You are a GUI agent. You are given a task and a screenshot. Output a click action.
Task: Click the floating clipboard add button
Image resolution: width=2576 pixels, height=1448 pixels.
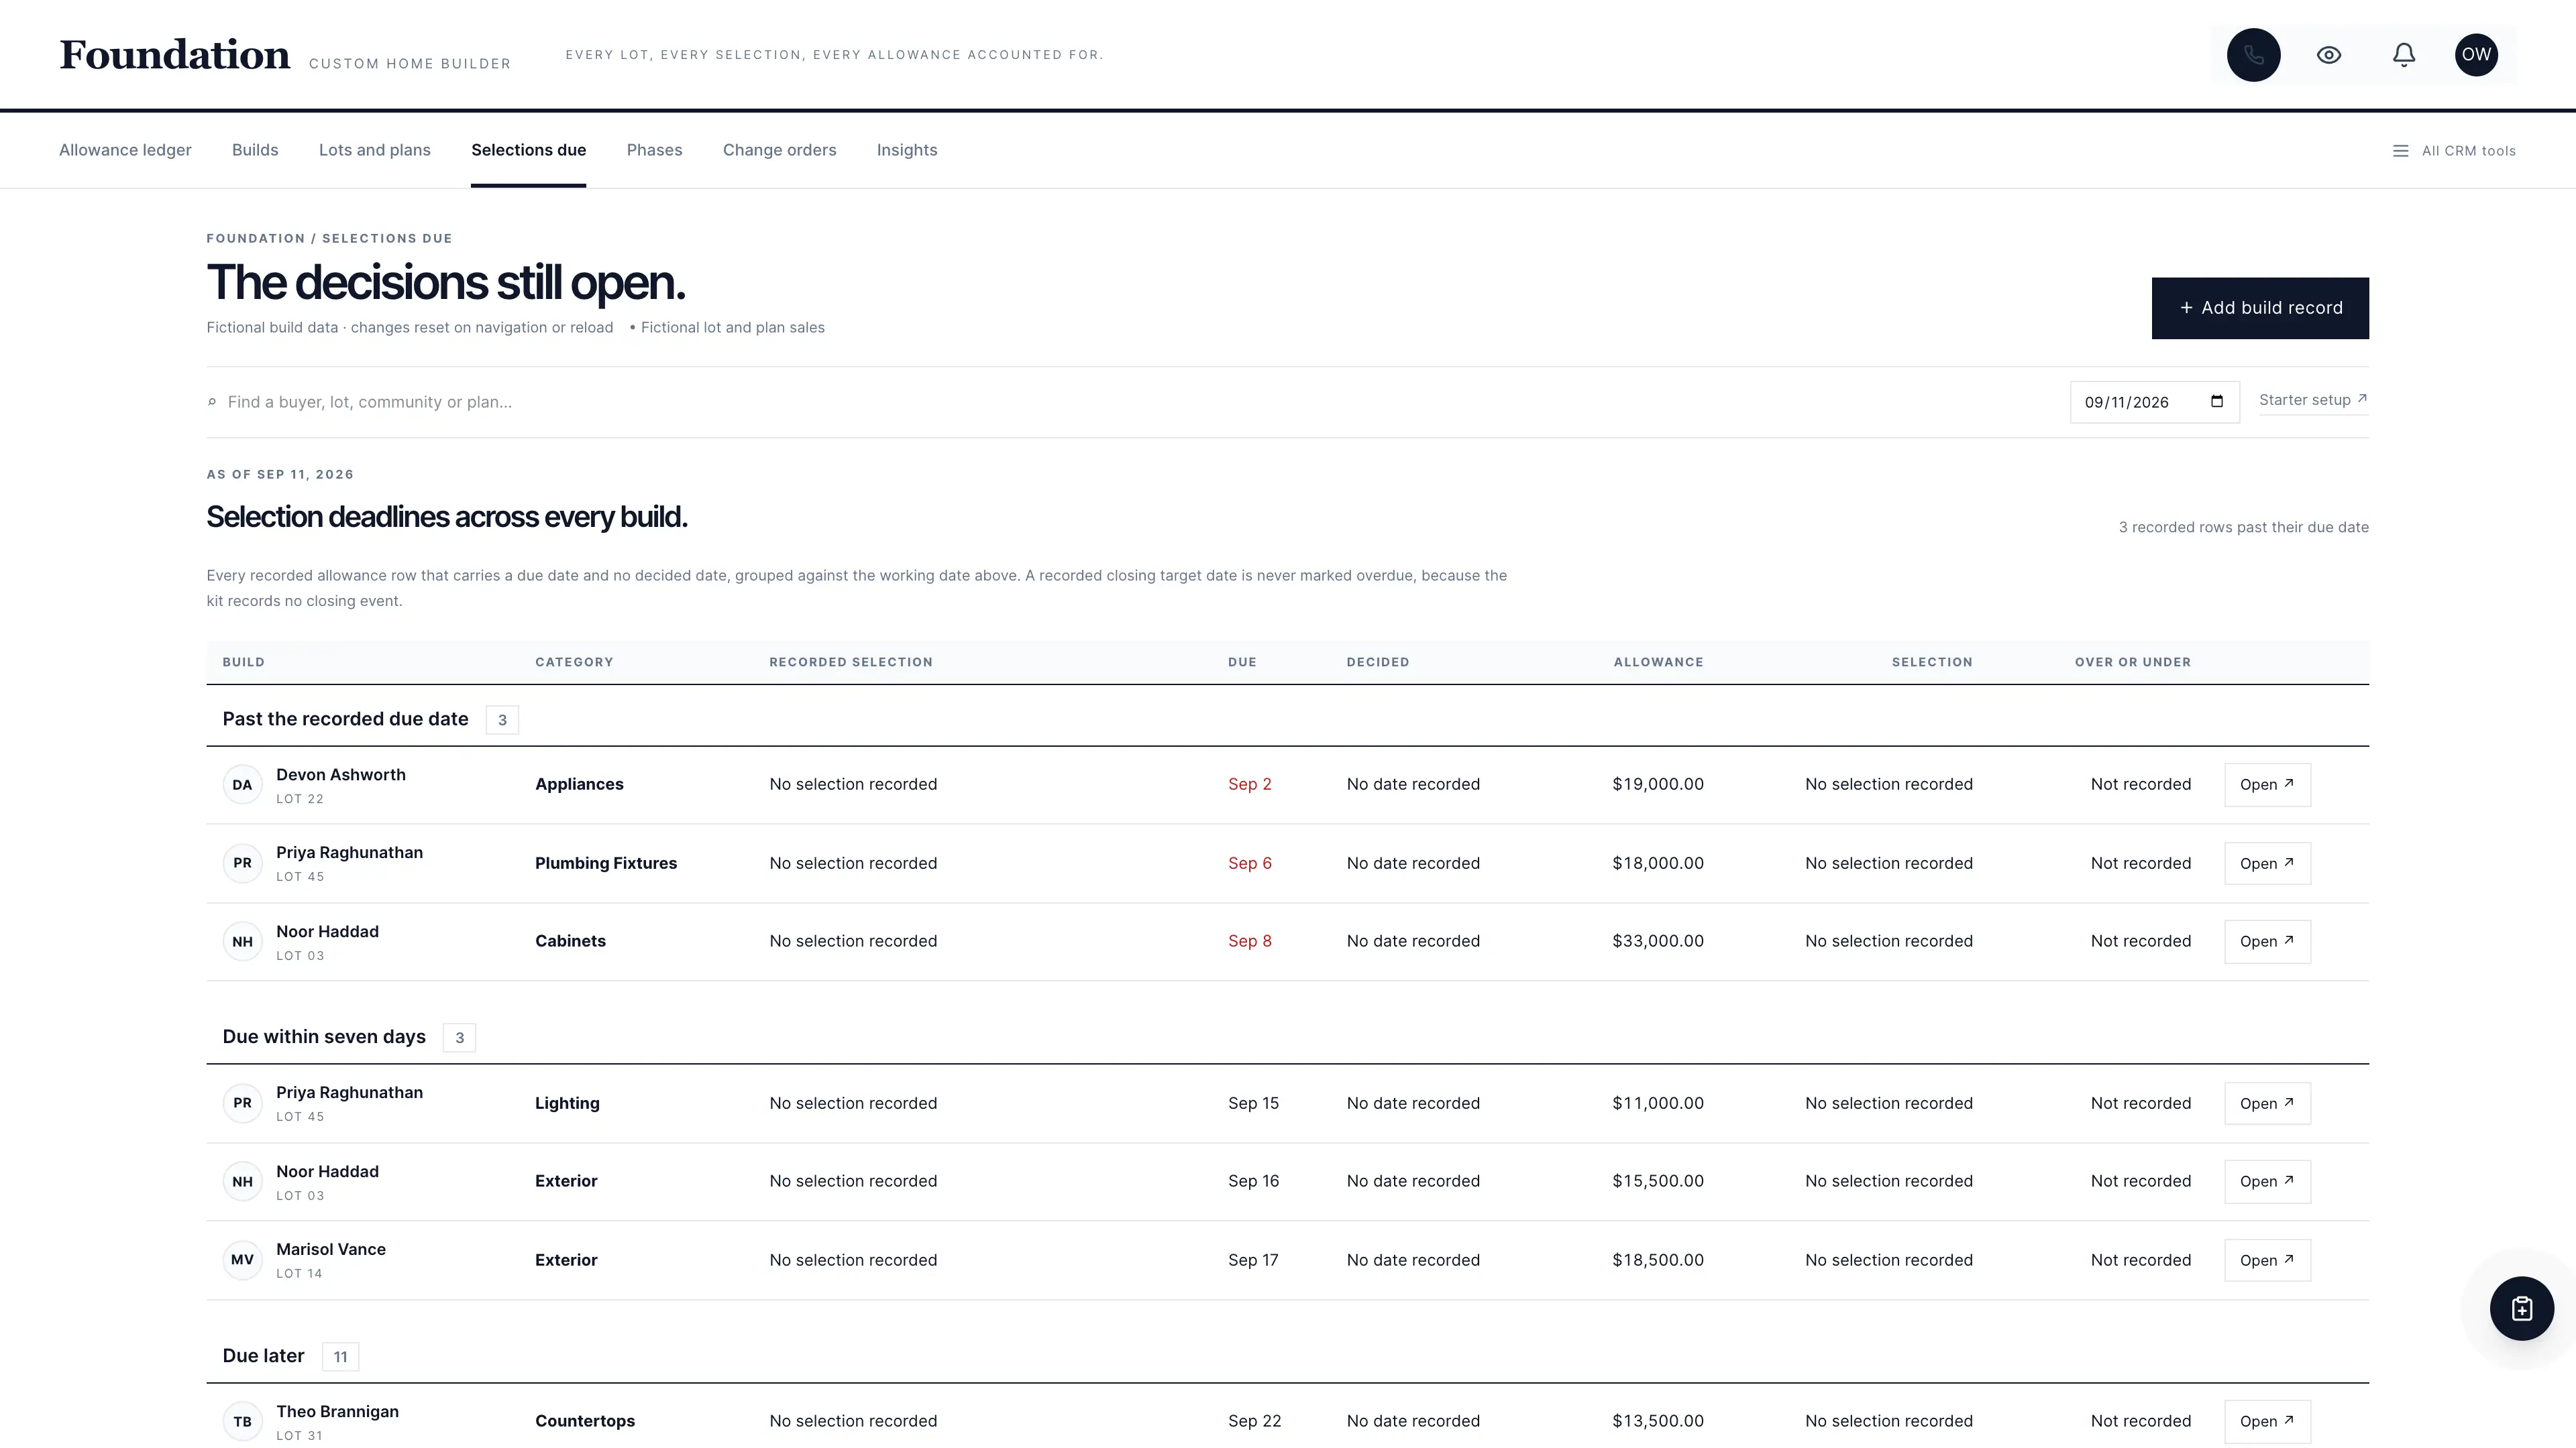point(2521,1308)
